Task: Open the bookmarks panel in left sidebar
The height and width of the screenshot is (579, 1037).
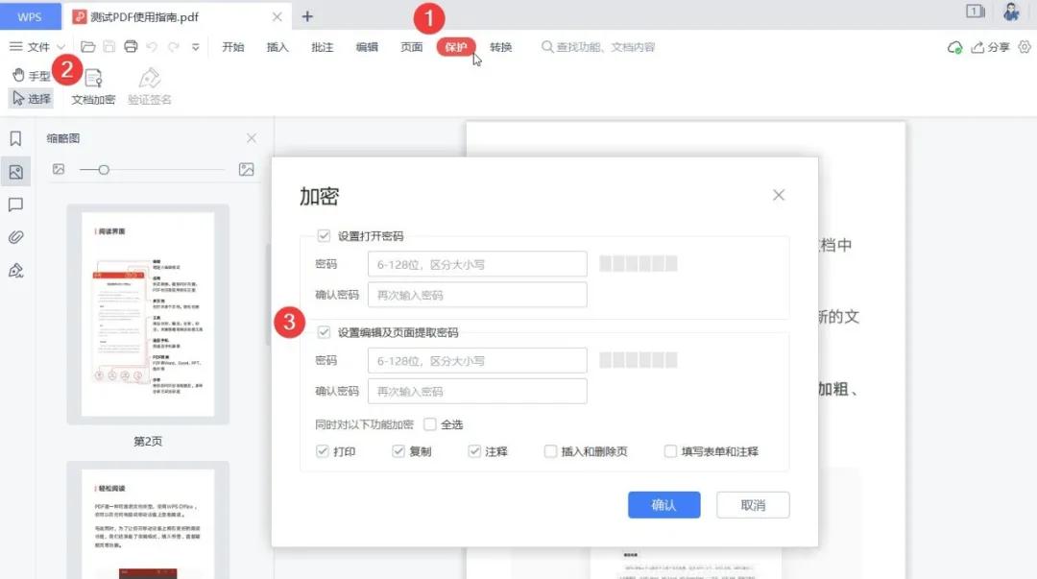Action: [13, 138]
